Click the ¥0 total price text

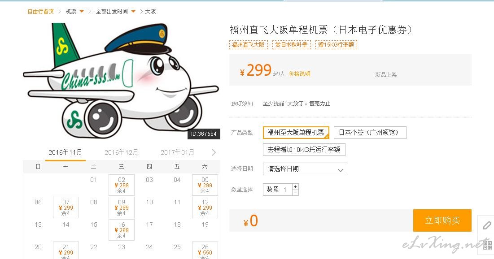(251, 221)
